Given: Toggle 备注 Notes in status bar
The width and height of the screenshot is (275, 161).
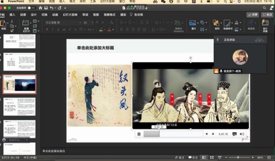Looking at the screenshot, I should pyautogui.click(x=179, y=157).
